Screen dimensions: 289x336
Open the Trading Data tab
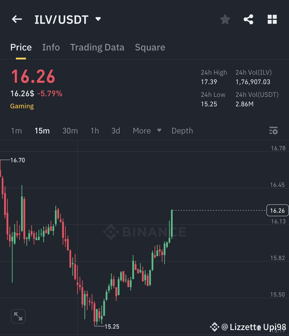point(97,47)
